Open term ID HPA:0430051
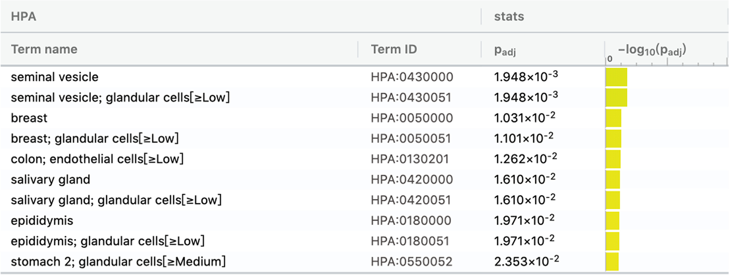The height and width of the screenshot is (275, 729). pyautogui.click(x=411, y=97)
